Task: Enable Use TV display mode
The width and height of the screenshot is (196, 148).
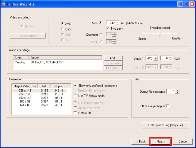Action: (x=75, y=96)
